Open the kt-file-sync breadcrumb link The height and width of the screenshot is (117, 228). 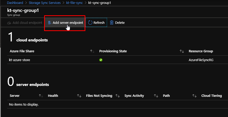74,3
